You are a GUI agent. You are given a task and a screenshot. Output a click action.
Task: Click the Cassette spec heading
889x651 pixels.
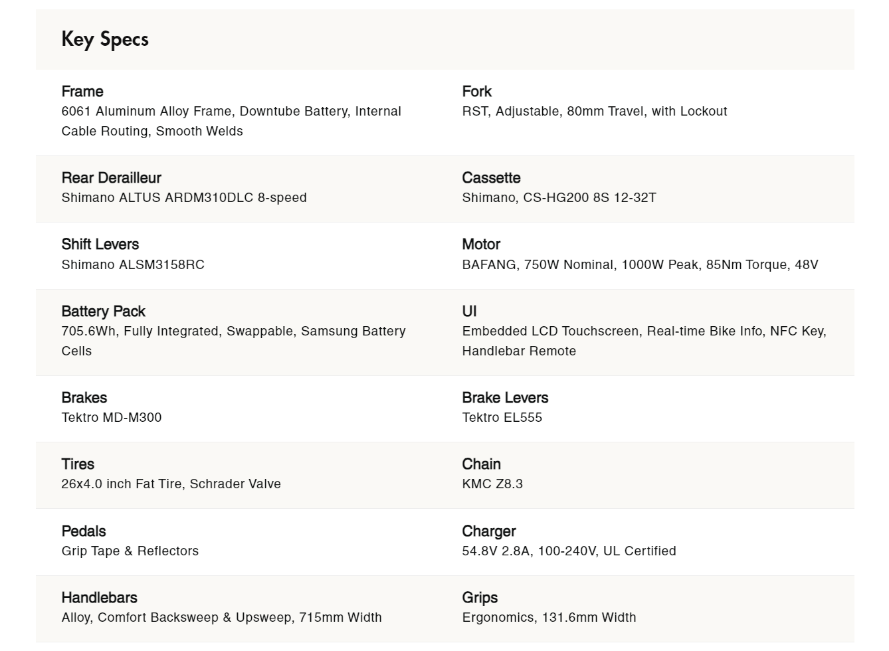click(491, 177)
